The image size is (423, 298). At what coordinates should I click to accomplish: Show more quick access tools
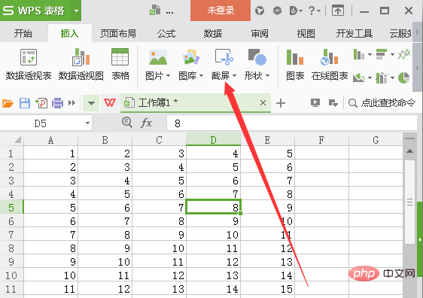pyautogui.click(x=72, y=103)
